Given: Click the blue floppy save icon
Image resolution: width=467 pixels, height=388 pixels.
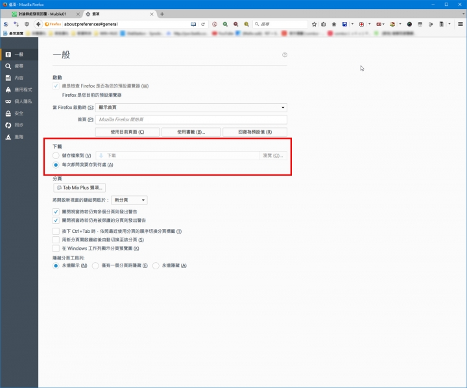Looking at the screenshot, I should click(344, 24).
